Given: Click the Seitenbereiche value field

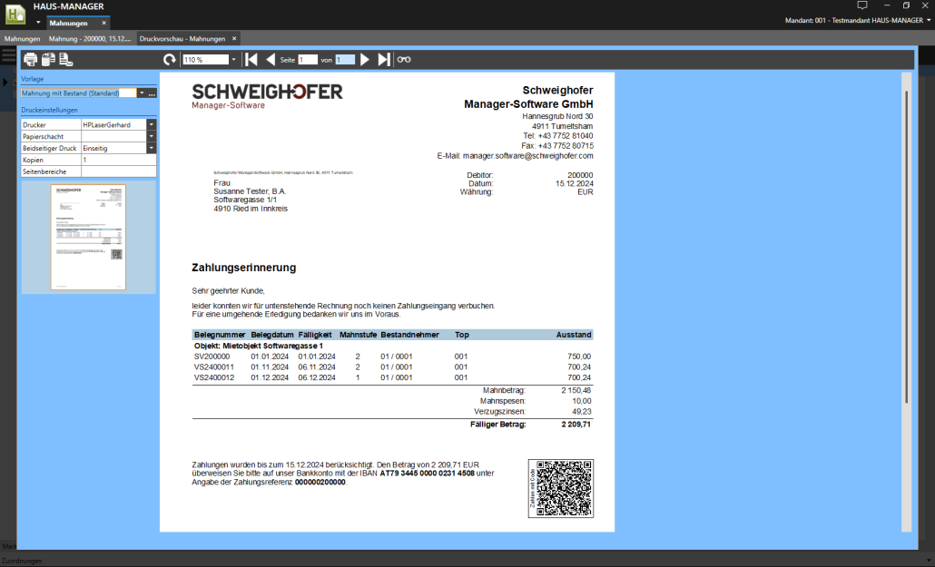Looking at the screenshot, I should click(x=119, y=171).
